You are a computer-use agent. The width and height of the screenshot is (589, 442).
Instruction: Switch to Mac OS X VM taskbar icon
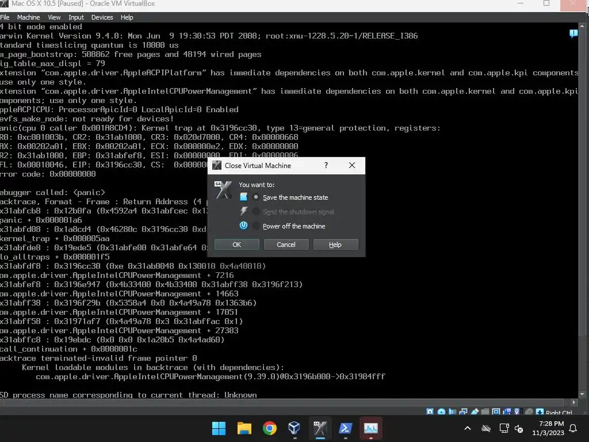click(320, 428)
